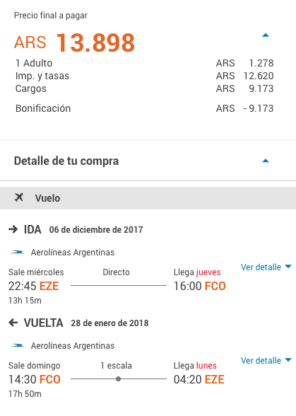Click outbound Aerolíneas Argentinas logo
Viewport: 296px width, 416px height.
[x=17, y=252]
